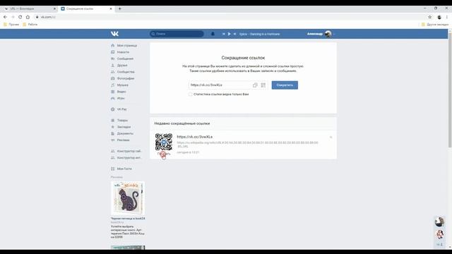This screenshot has width=452, height=254.
Task: Click the VK Pay sidebar icon
Action: point(113,109)
